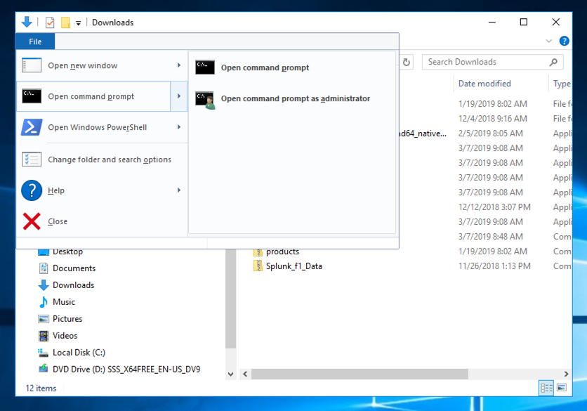This screenshot has height=411, width=587.
Task: Expand the Windows PowerShell submenu arrow
Action: tap(179, 127)
